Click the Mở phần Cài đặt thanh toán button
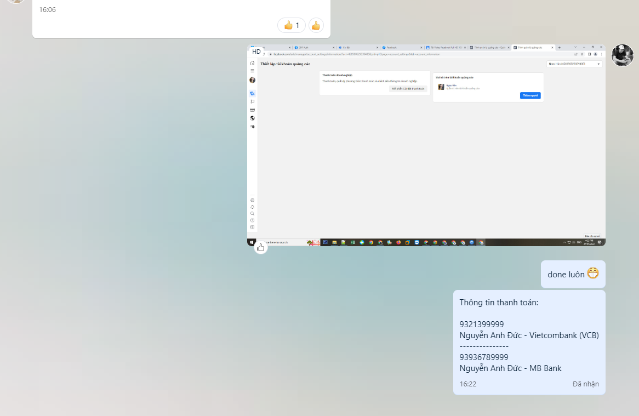 (408, 88)
